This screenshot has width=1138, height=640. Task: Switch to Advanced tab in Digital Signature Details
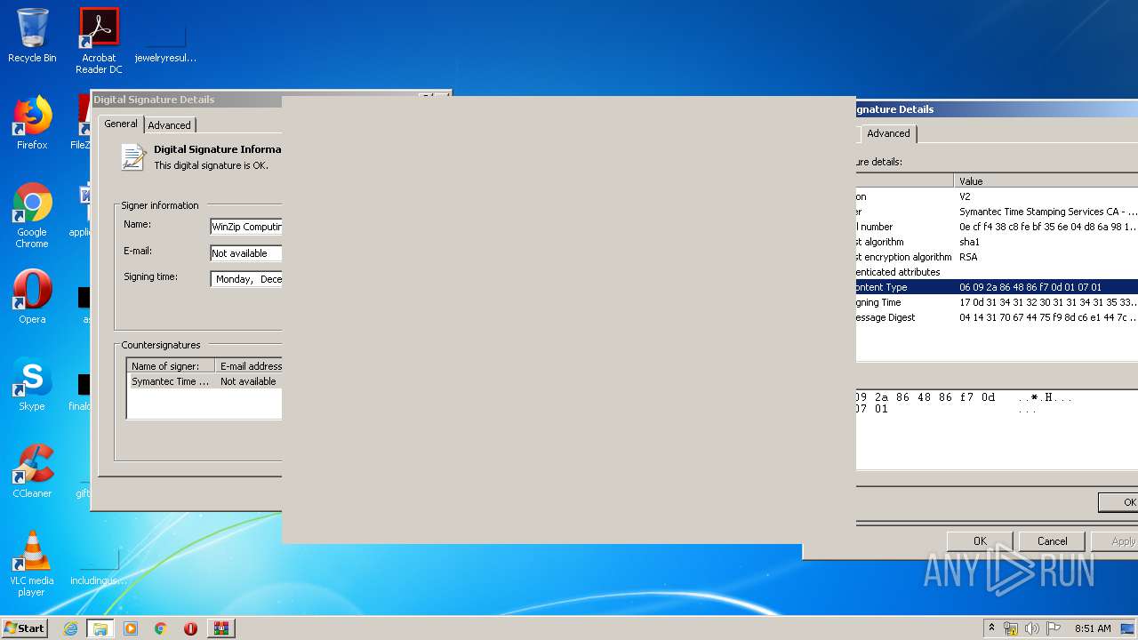[x=169, y=125]
